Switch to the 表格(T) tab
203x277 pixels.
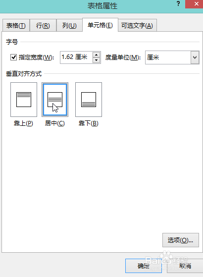(x=16, y=26)
